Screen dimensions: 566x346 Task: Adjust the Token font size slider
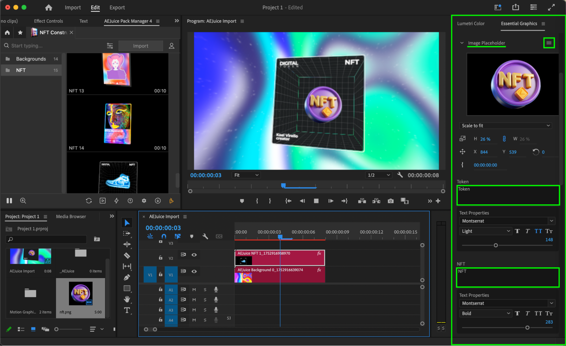pyautogui.click(x=495, y=245)
